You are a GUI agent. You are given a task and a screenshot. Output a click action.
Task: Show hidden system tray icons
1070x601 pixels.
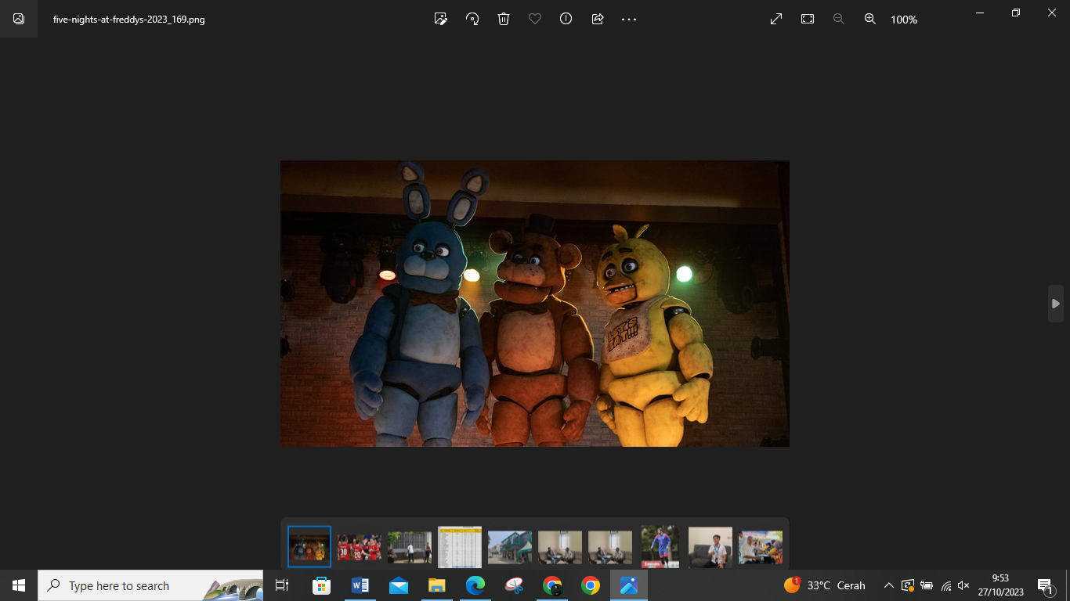pyautogui.click(x=888, y=585)
